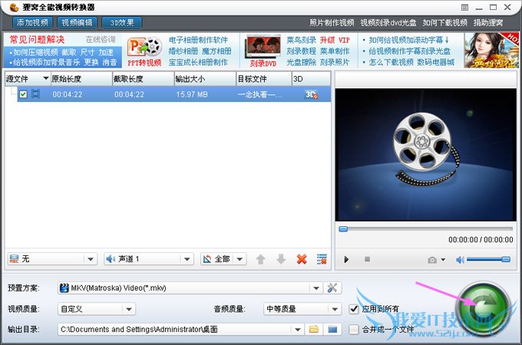Viewport: 522px width, 345px height.
Task: Open preset settings wrench icon
Action: 332,288
